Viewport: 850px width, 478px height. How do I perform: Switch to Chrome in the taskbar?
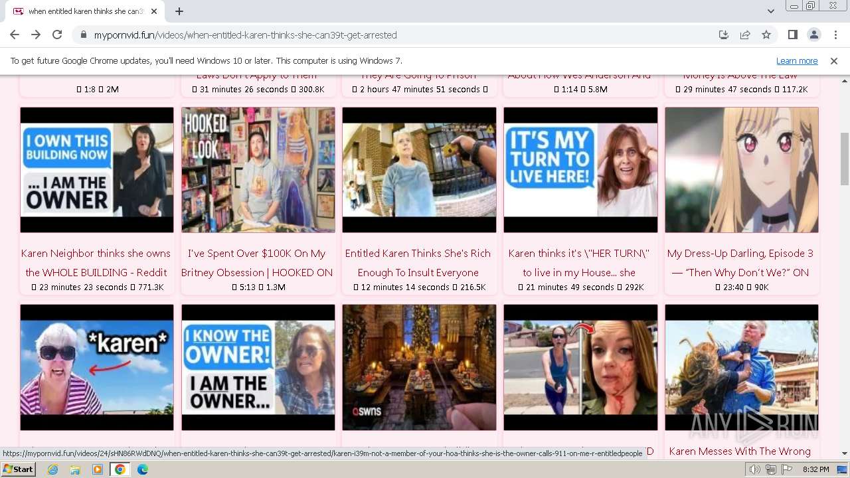point(120,469)
